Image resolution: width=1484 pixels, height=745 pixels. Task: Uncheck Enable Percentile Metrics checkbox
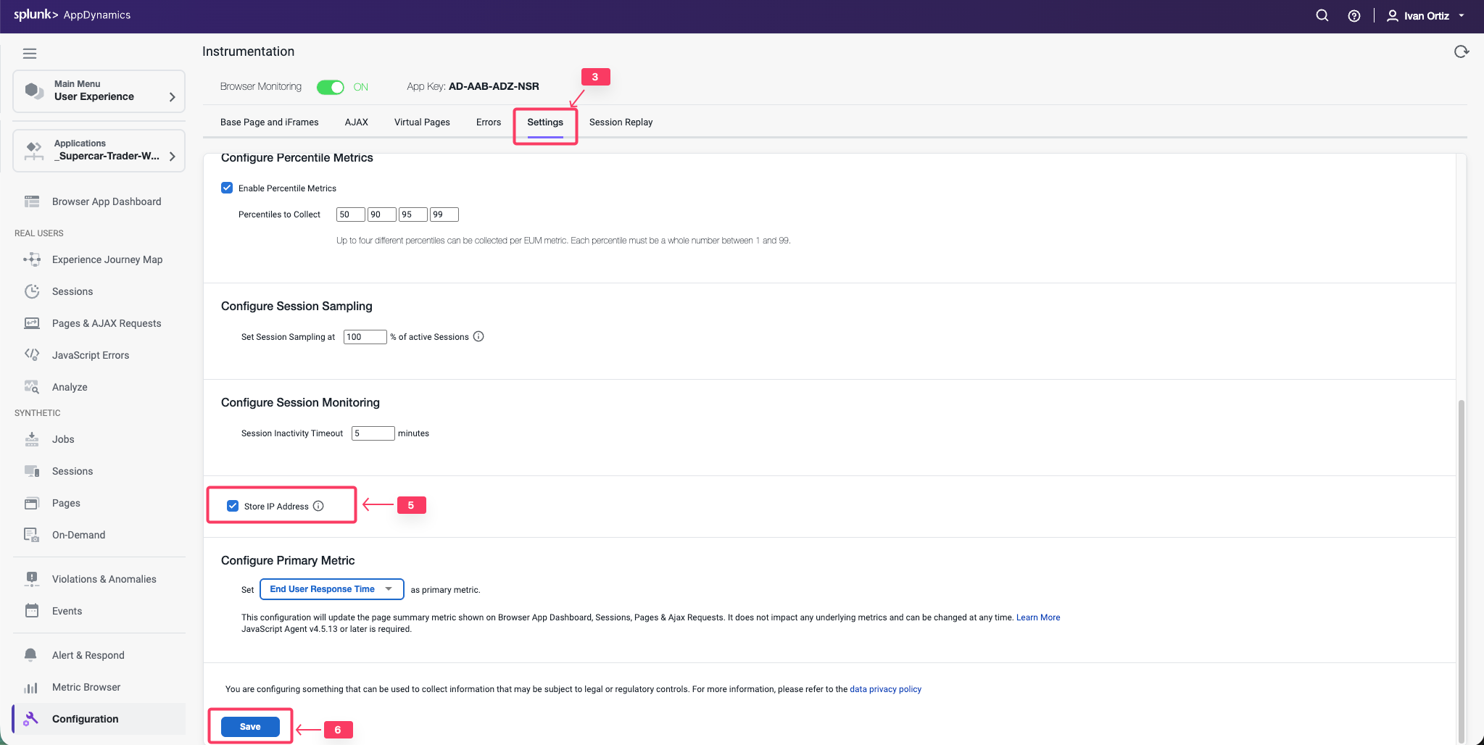[227, 188]
